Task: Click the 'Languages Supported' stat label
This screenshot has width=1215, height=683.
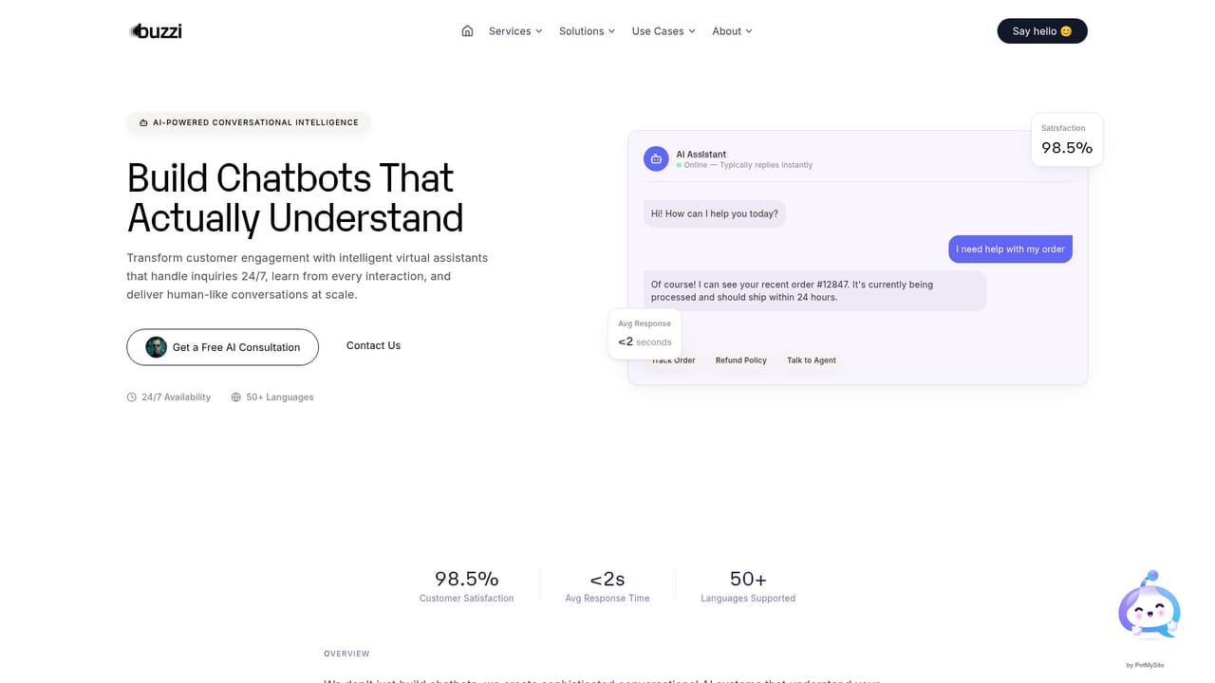Action: (x=748, y=599)
